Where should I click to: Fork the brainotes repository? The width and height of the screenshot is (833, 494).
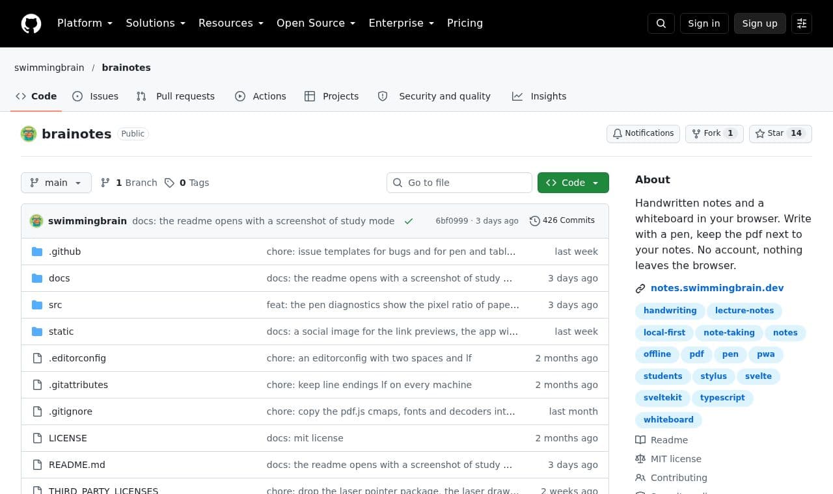point(714,133)
